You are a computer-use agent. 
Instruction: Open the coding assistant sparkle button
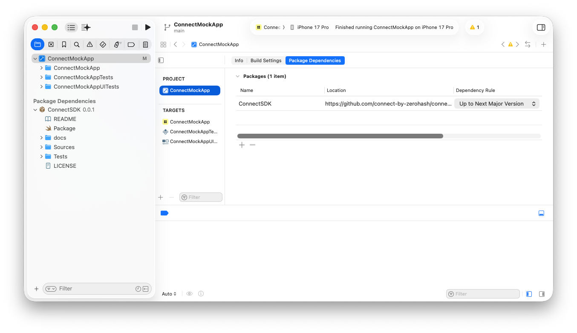[86, 27]
